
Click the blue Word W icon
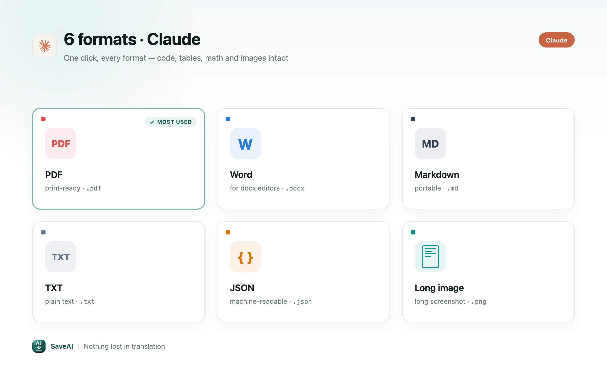245,144
